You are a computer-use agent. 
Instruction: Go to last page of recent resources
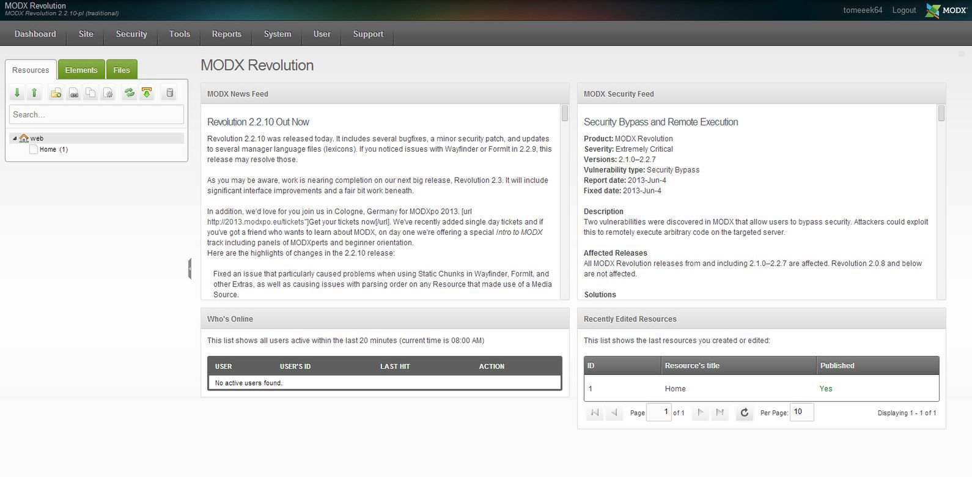pos(720,413)
